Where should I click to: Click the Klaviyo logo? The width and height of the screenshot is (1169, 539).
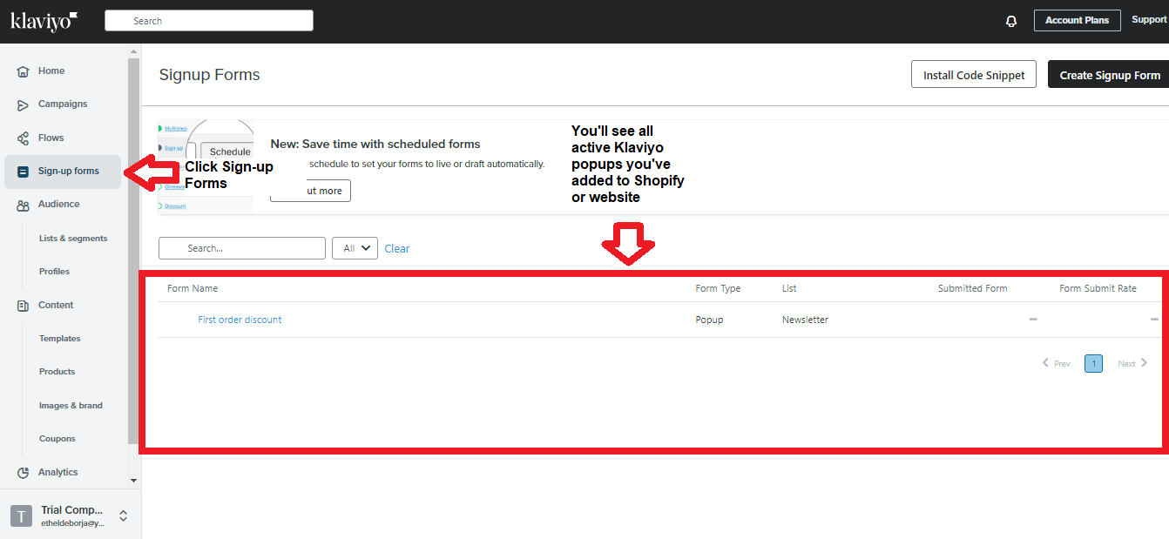coord(44,21)
